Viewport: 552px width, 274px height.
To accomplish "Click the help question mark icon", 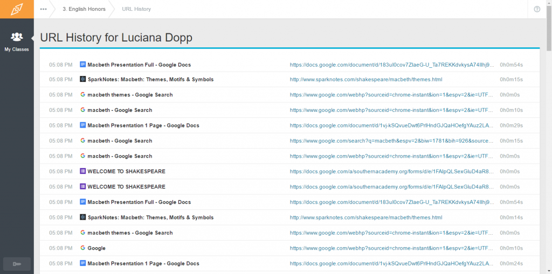I will 537,9.
